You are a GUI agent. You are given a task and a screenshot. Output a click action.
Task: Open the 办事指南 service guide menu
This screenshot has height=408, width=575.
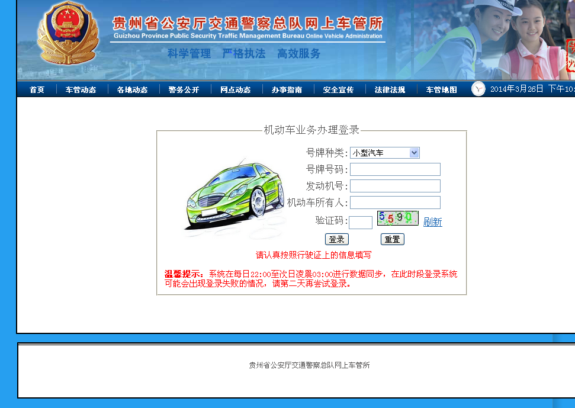[287, 90]
